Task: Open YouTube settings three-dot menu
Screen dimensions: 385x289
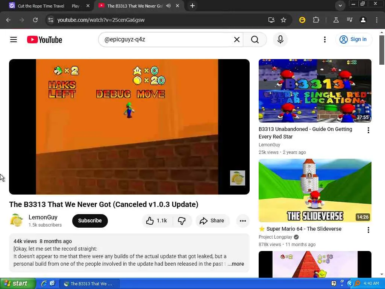Action: coord(324,40)
